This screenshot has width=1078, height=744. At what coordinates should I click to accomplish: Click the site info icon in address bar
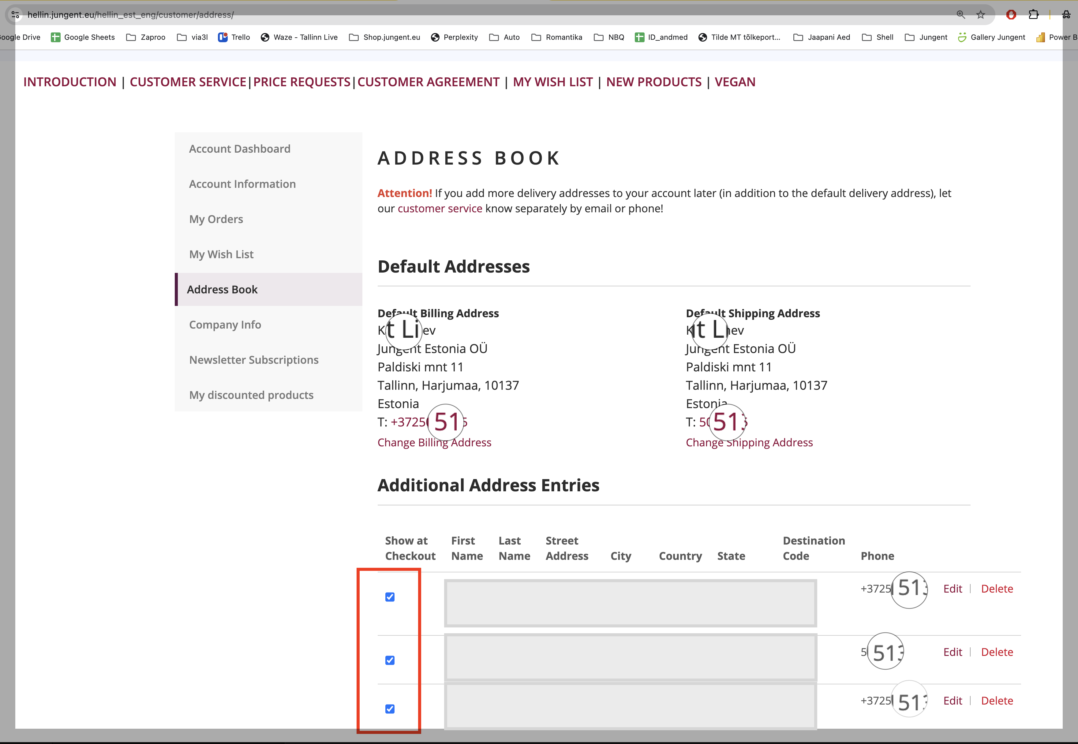coord(15,14)
